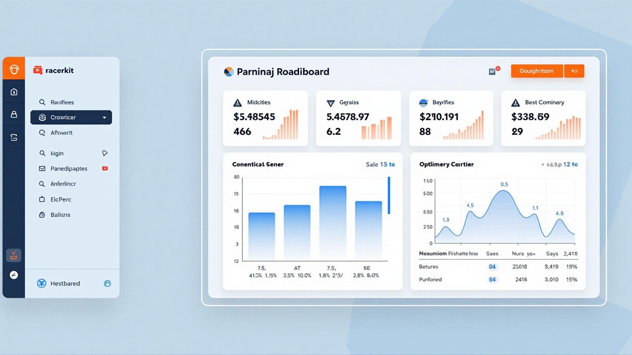Viewport: 632px width, 355px height.
Task: Open the Sale 15 to period selector
Action: pos(380,164)
